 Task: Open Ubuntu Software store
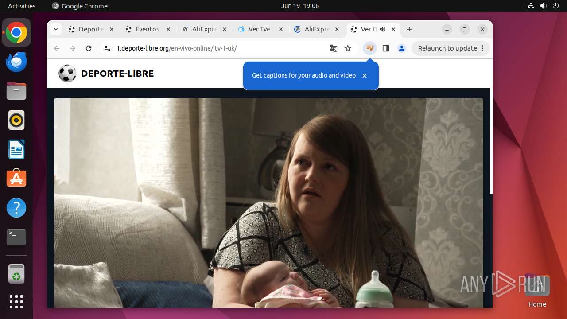pos(16,179)
